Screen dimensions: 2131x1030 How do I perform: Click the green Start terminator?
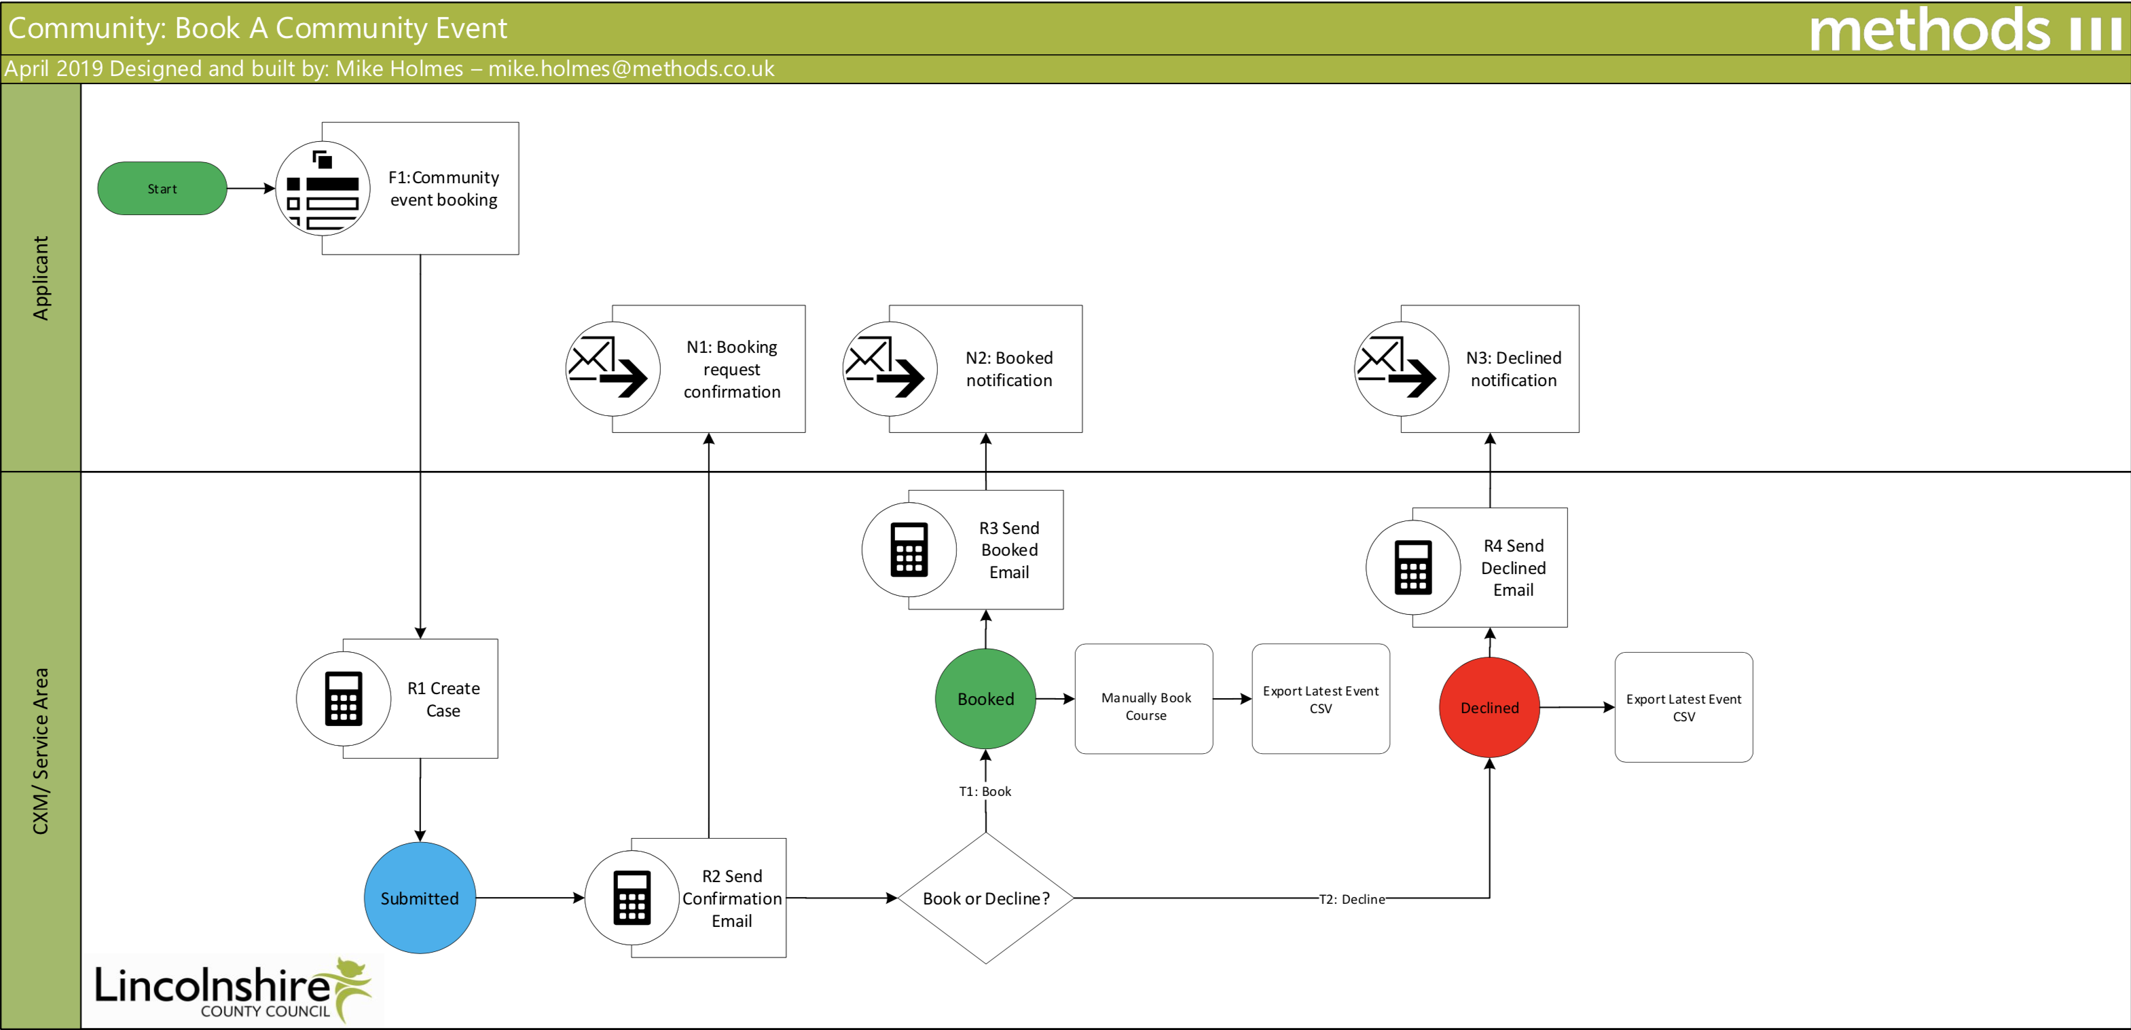click(162, 189)
